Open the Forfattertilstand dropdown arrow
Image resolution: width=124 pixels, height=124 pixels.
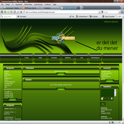point(88,16)
